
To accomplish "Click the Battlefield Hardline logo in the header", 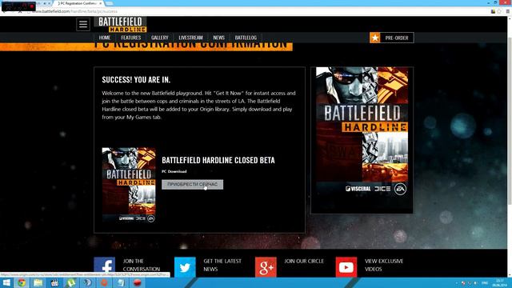I will 121,25.
